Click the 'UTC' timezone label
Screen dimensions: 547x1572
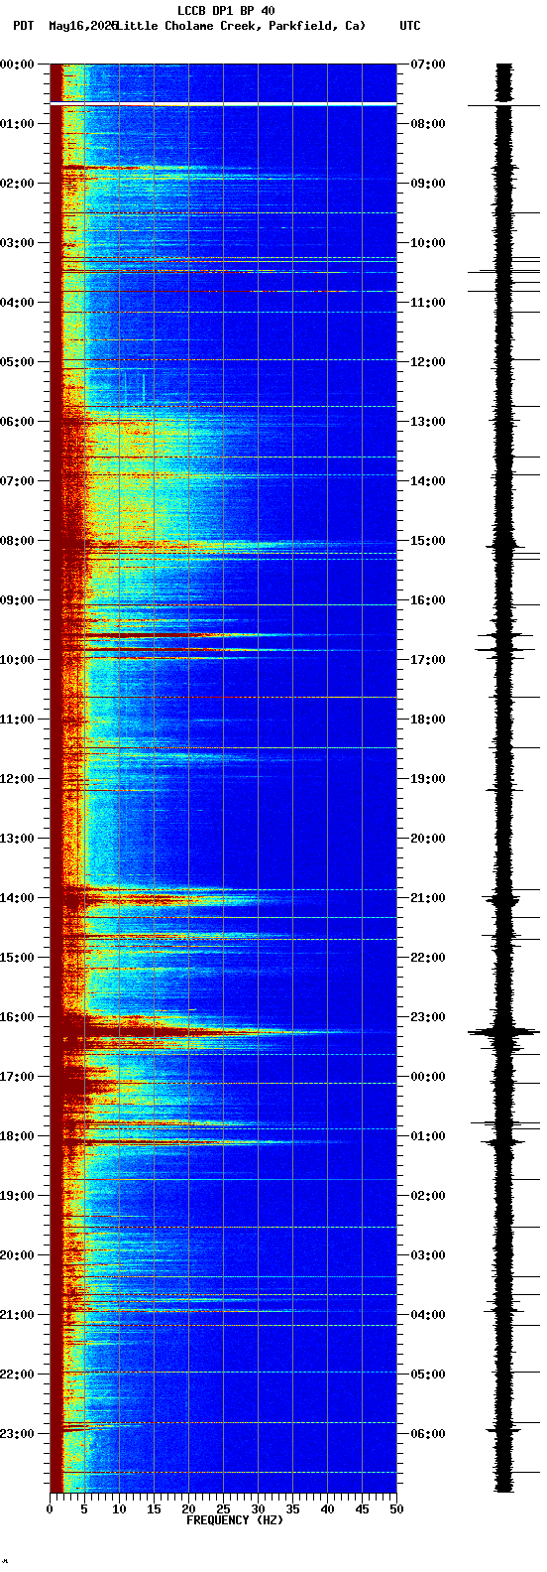tap(410, 26)
